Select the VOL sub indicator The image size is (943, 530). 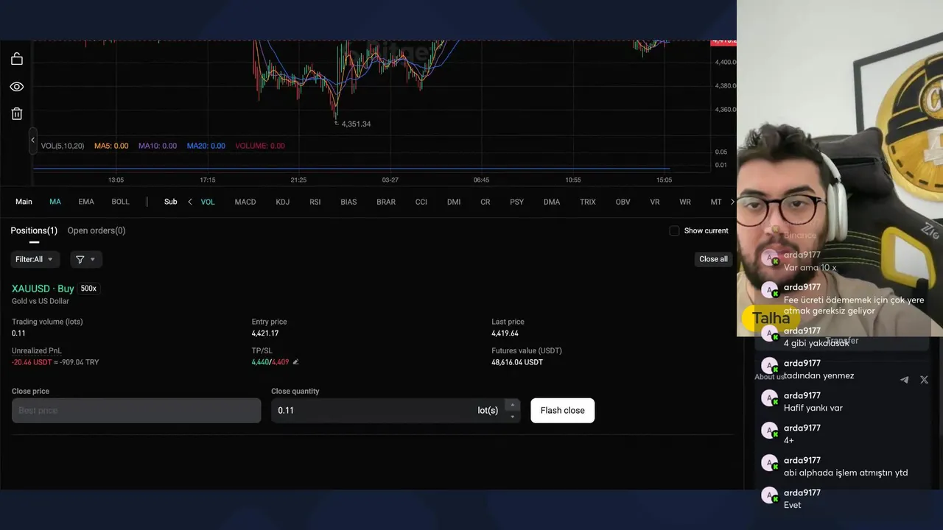208,202
